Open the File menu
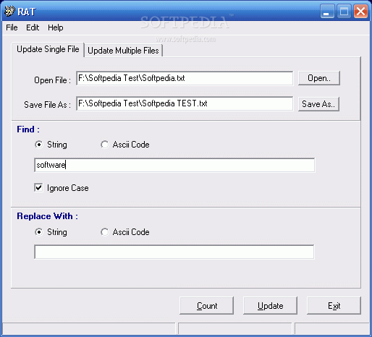Screen dimensions: 372x337 pos(12,27)
